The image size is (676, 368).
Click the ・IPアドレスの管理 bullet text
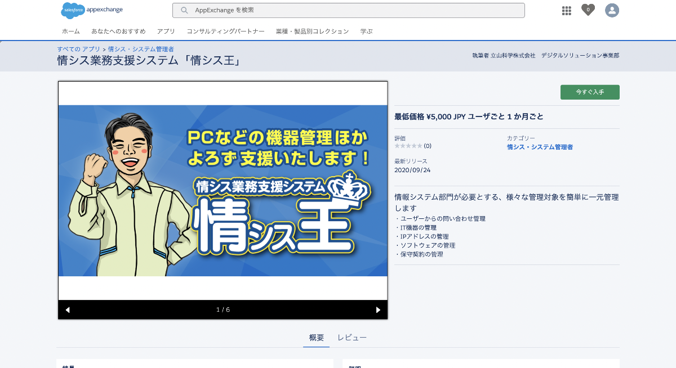point(421,236)
